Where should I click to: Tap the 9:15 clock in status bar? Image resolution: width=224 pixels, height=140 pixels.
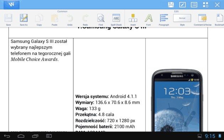[x=210, y=136]
